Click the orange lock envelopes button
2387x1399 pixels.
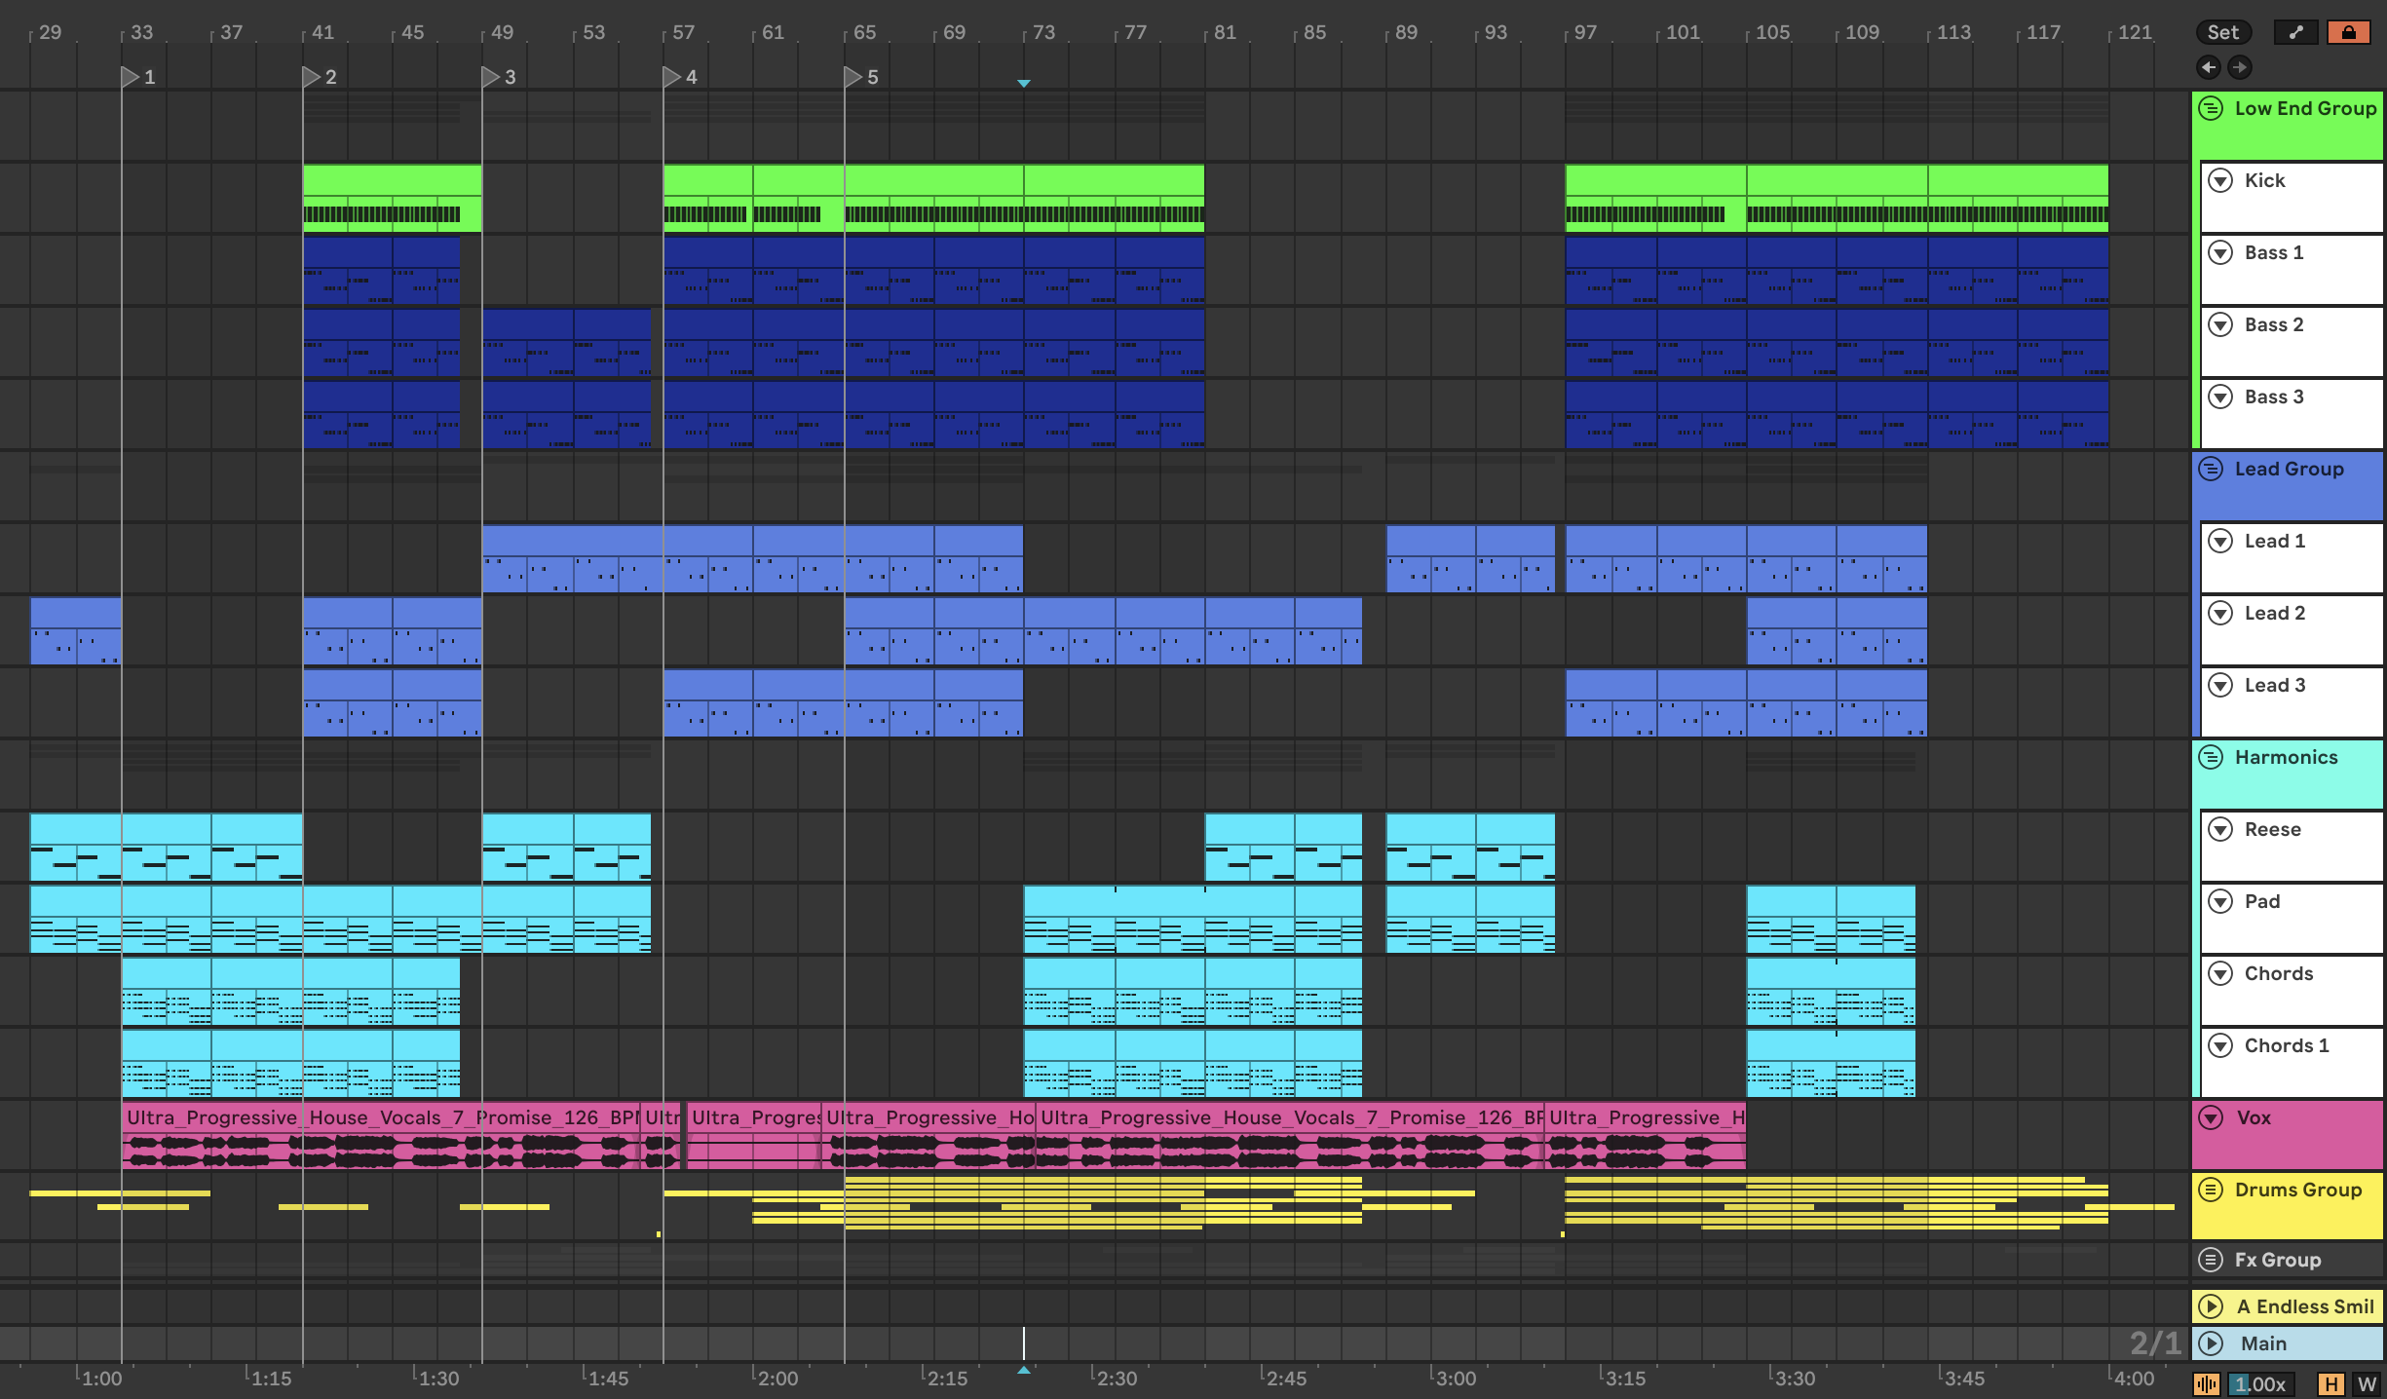tap(2348, 32)
